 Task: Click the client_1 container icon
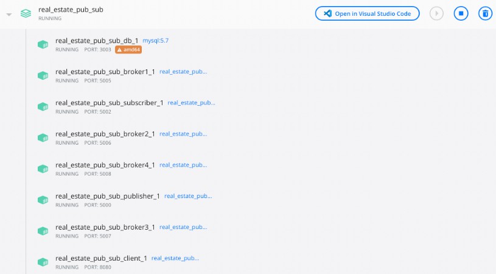(x=43, y=262)
